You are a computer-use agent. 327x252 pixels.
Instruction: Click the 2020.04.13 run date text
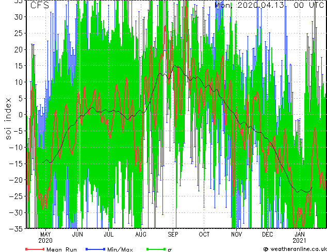(260, 5)
